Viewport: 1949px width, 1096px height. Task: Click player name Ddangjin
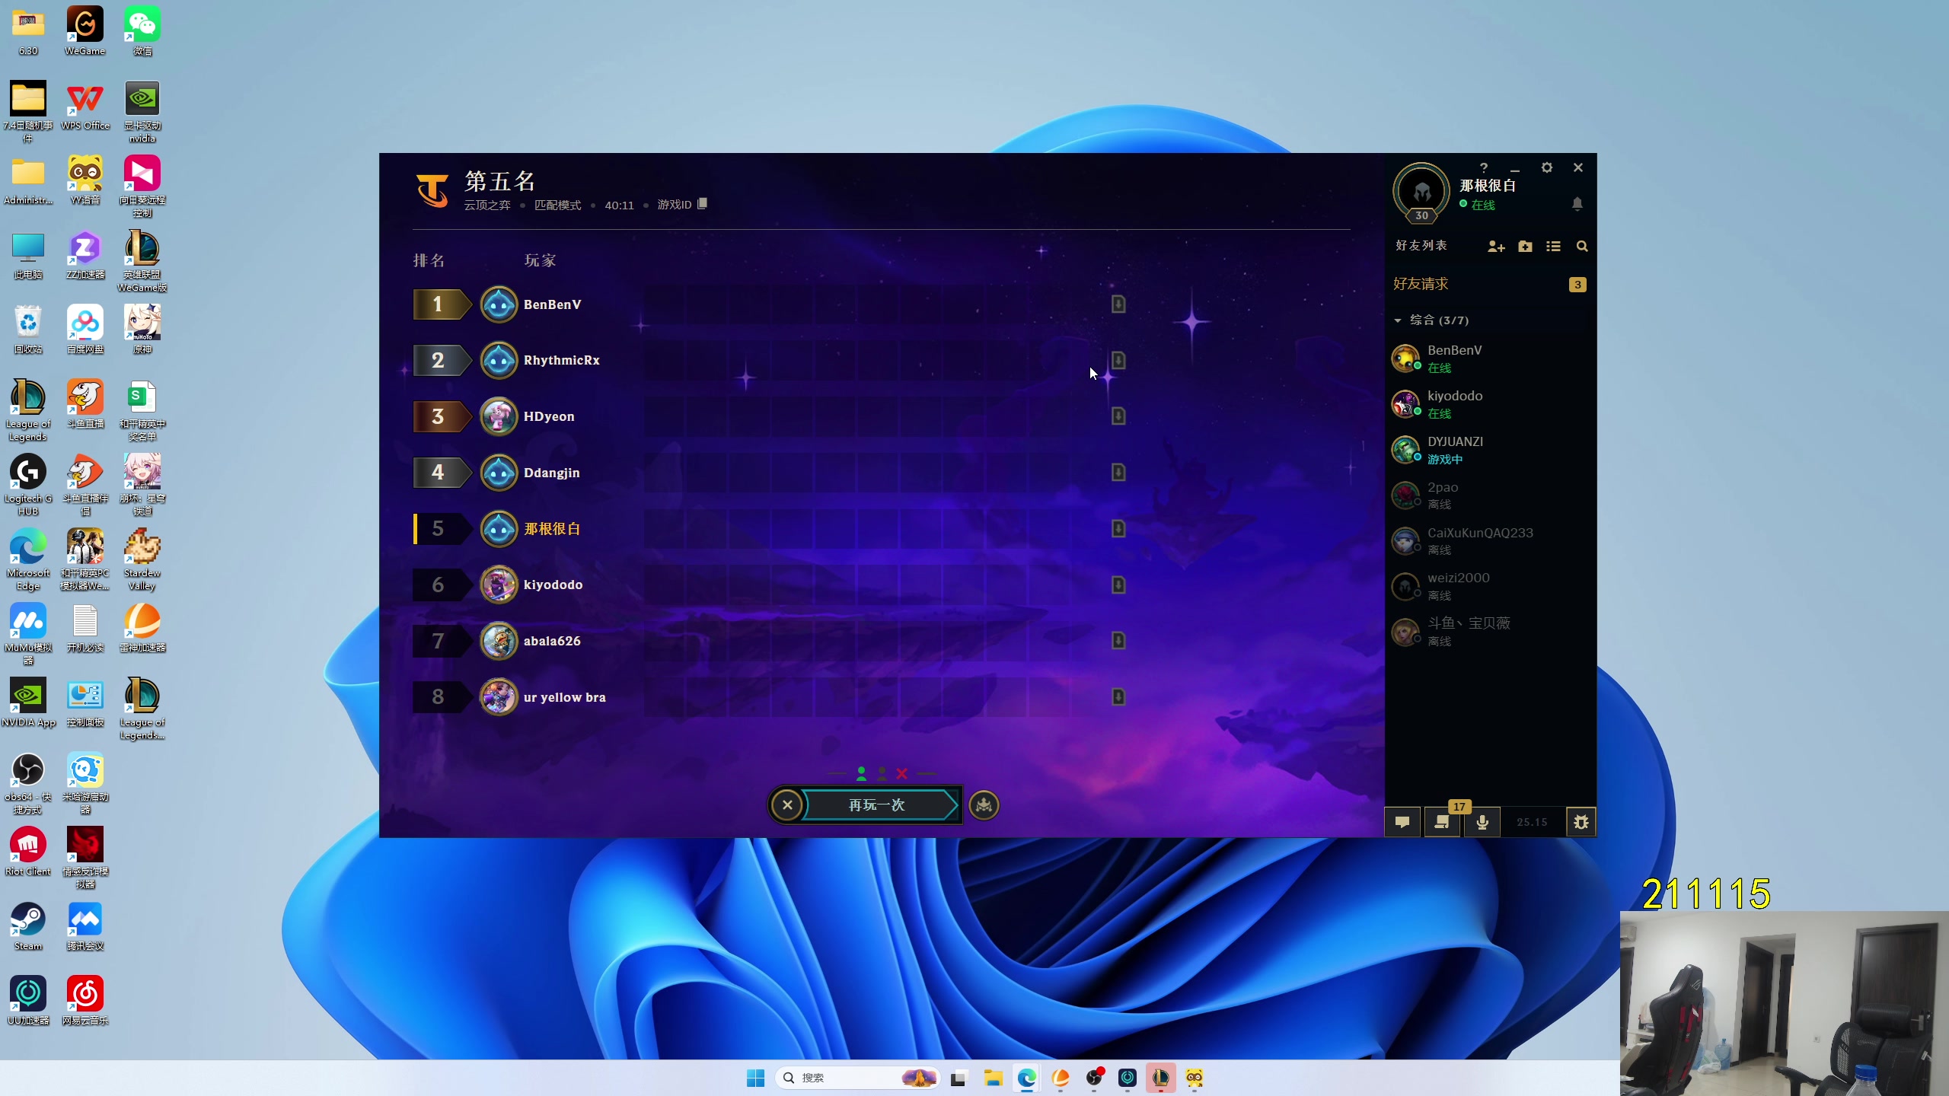pyautogui.click(x=552, y=473)
